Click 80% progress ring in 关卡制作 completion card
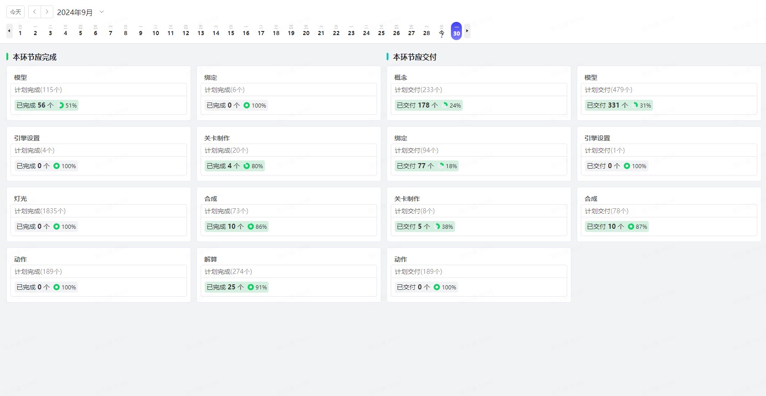The width and height of the screenshot is (766, 396). [x=247, y=166]
